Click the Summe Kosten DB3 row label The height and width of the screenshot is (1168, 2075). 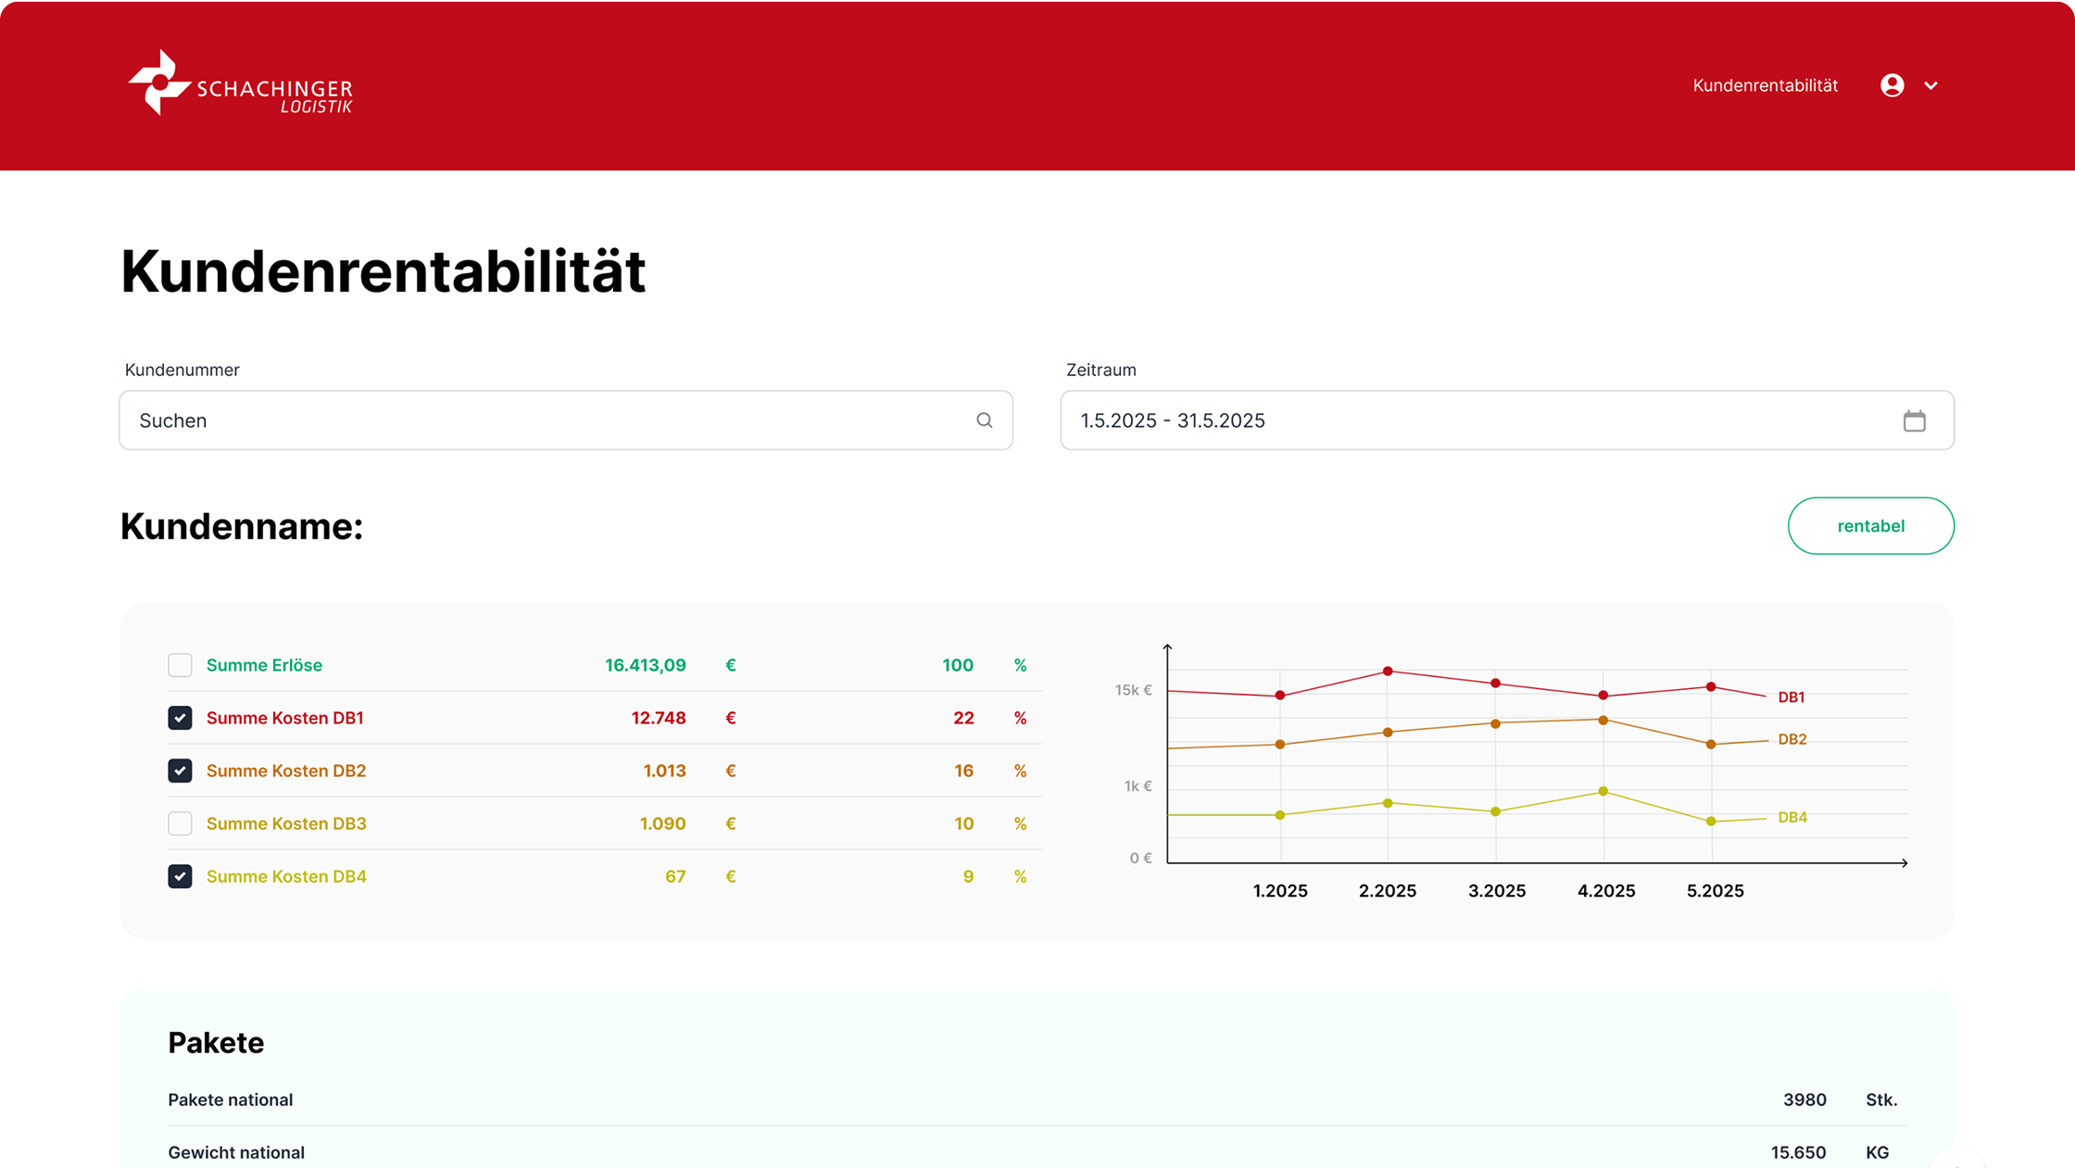pyautogui.click(x=286, y=823)
